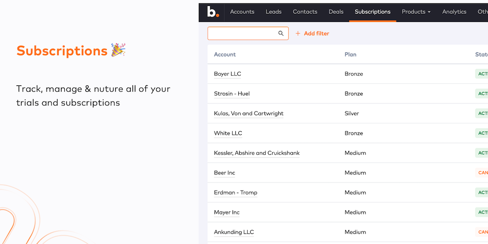Open the Deals tab

coord(336,12)
